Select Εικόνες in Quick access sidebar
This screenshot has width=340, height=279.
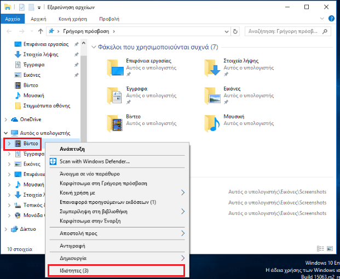tap(32, 75)
